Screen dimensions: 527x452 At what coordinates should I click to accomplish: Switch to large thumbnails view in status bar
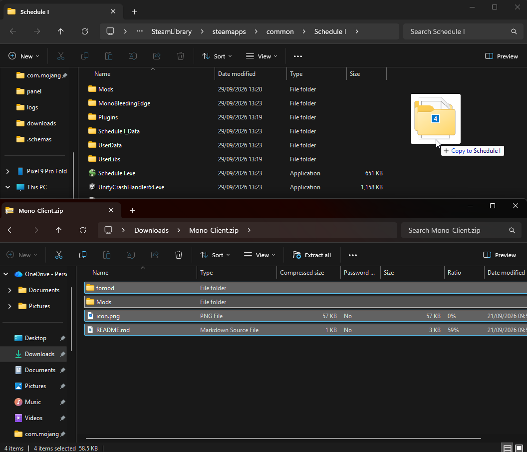point(519,448)
